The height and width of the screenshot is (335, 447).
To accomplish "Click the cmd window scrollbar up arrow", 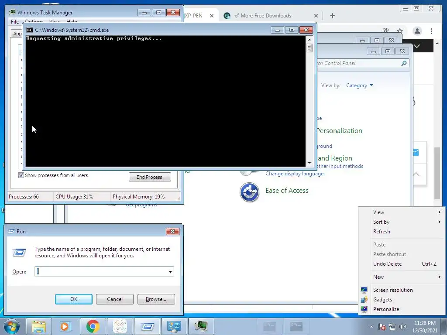I will coord(309,39).
